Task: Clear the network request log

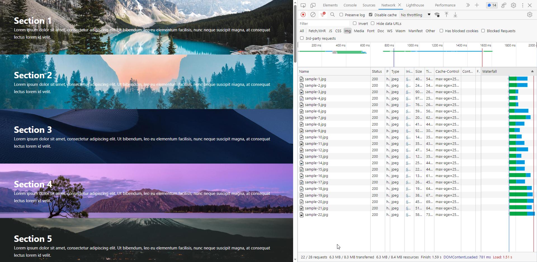Action: click(x=313, y=15)
